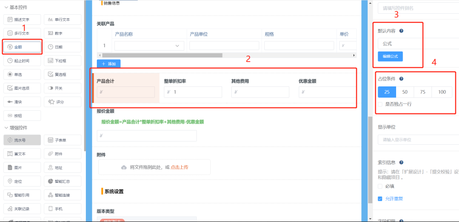Uncheck the 允许重复 checkbox
The height and width of the screenshot is (222, 459).
coord(380,199)
